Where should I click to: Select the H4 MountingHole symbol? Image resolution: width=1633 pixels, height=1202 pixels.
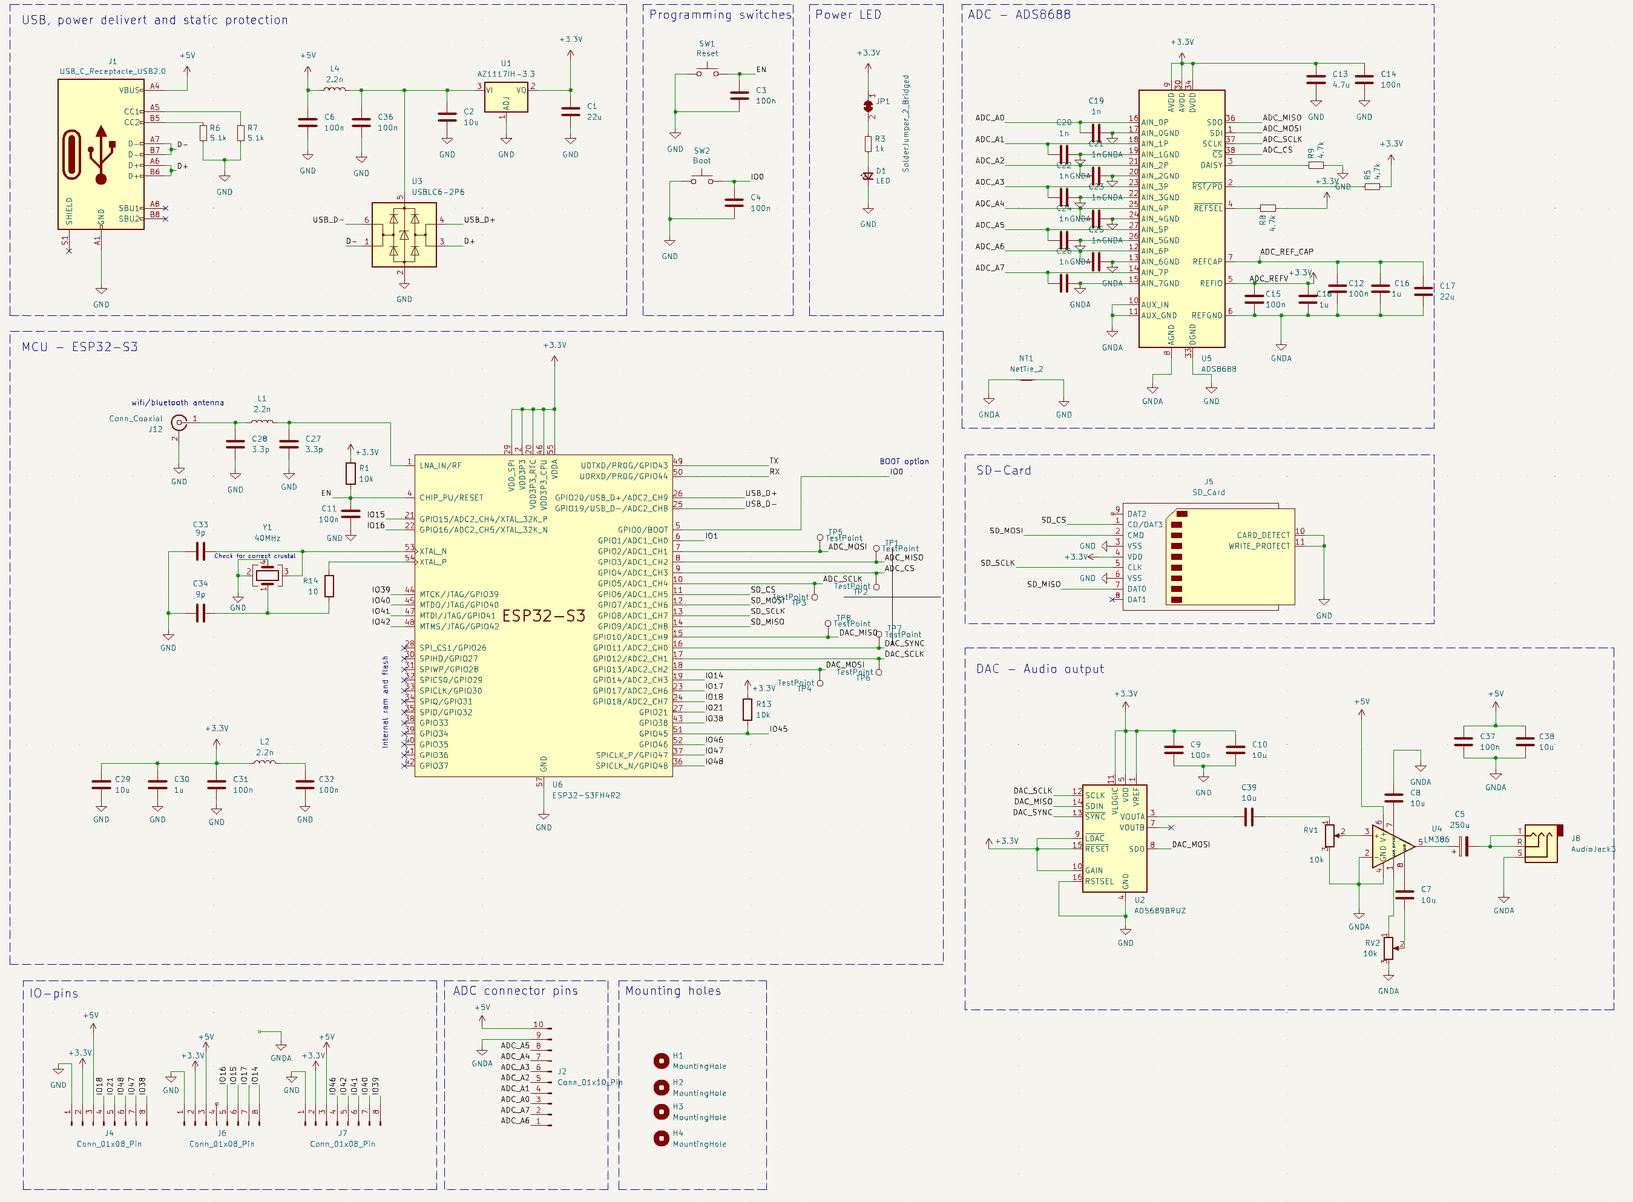pos(661,1138)
